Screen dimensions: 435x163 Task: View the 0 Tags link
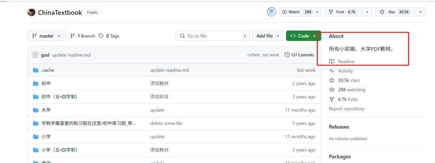pos(109,36)
